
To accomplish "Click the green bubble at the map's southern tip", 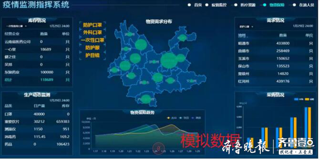I will coord(146,99).
